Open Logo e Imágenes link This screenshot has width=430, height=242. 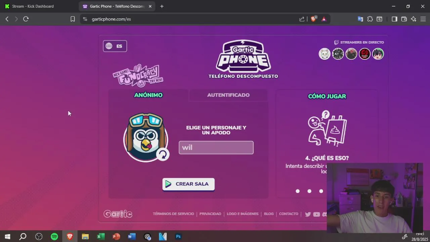(243, 214)
